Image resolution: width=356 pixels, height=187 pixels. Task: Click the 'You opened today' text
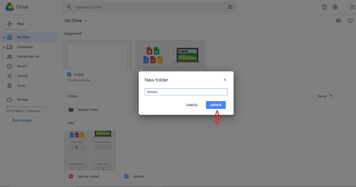[78, 80]
